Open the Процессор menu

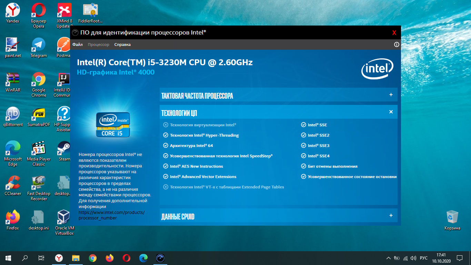coord(99,45)
